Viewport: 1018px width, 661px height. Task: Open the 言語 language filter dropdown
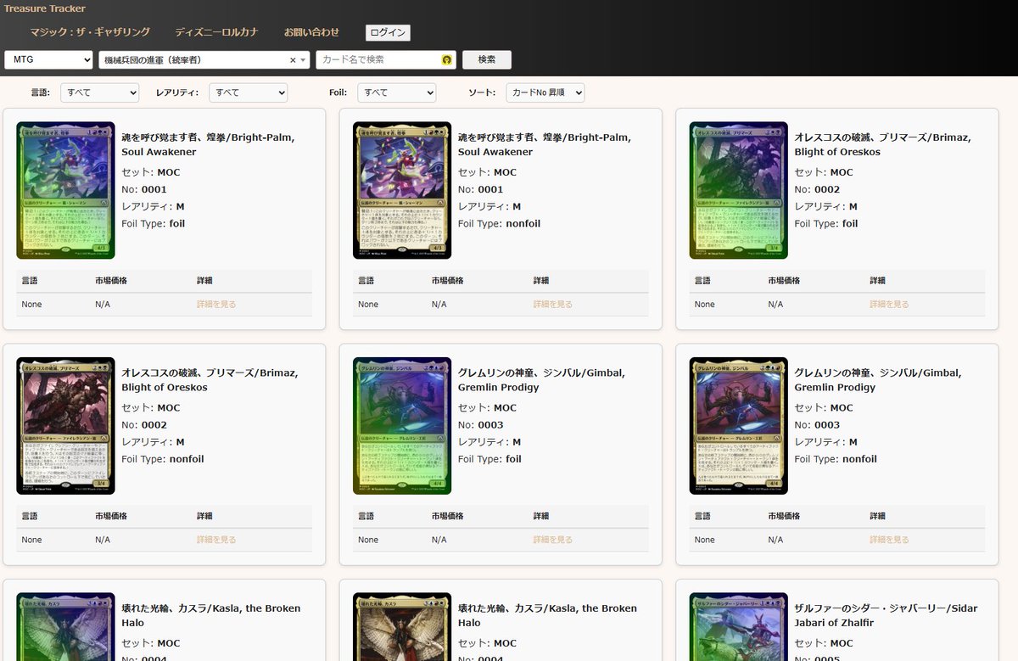coord(99,92)
